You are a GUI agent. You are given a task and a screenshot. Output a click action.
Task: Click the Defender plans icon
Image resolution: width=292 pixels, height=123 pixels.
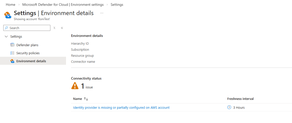click(12, 45)
